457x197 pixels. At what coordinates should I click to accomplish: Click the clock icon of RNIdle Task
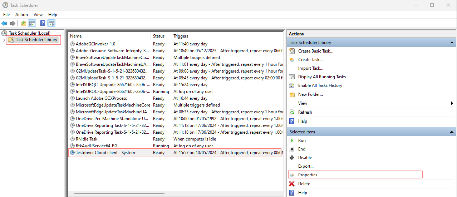[x=72, y=139]
